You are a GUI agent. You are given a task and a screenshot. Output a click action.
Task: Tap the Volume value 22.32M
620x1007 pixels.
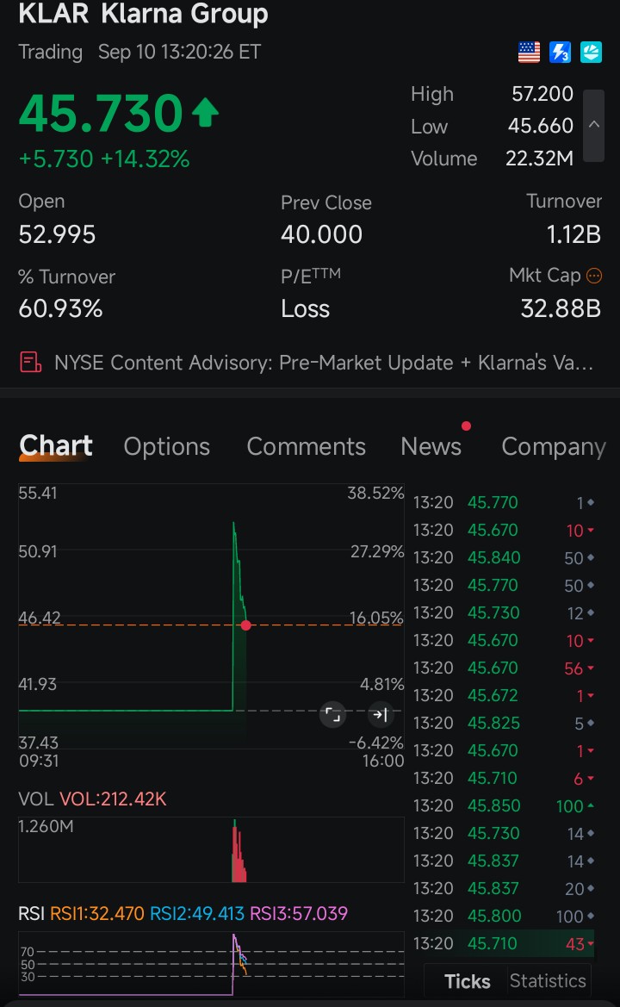[x=540, y=158]
